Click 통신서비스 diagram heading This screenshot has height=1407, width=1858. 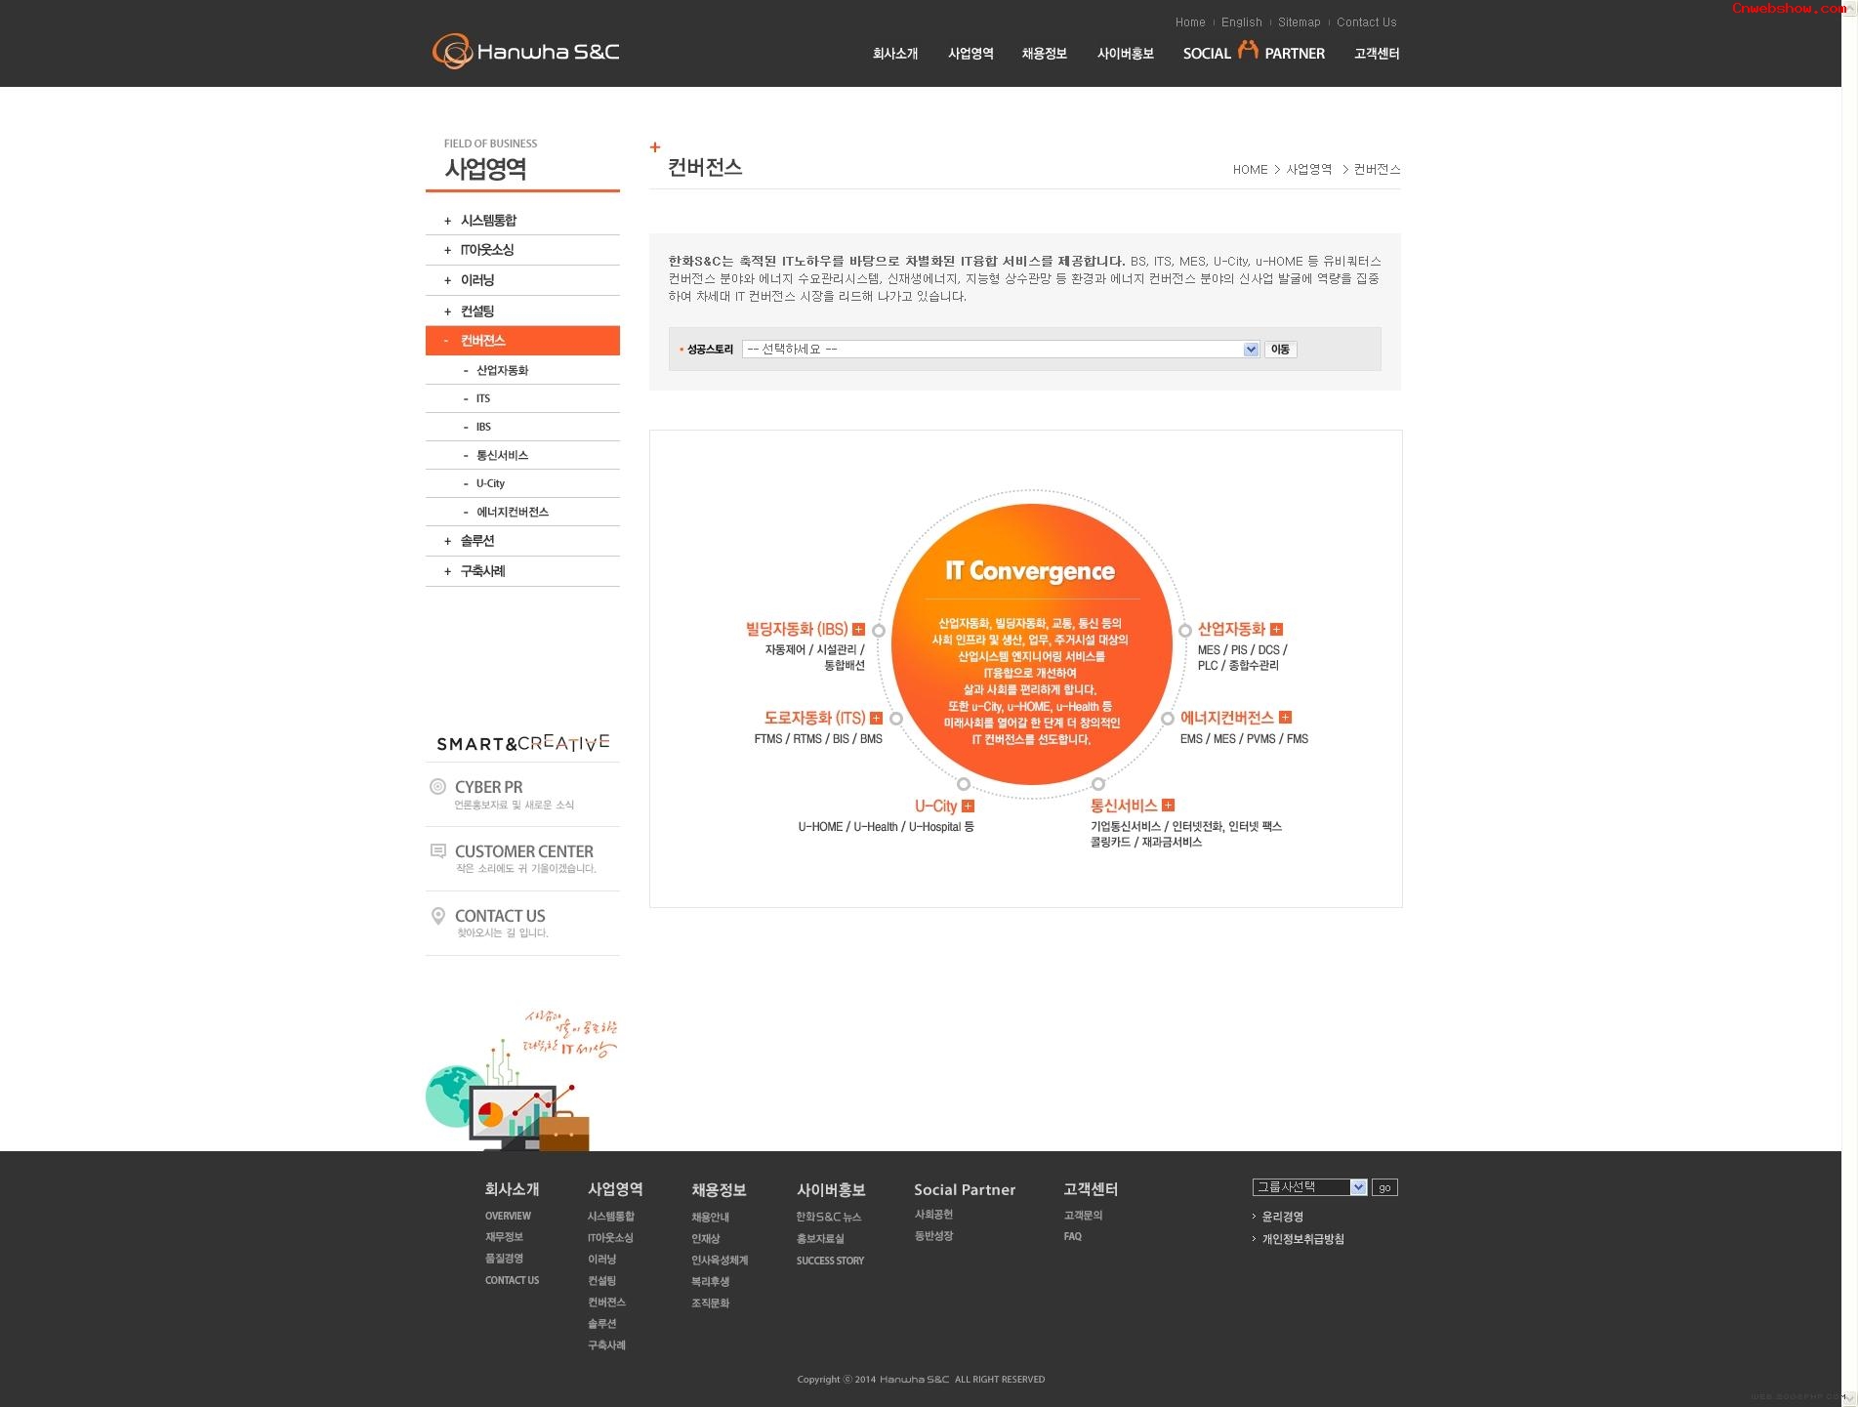[x=1124, y=806]
